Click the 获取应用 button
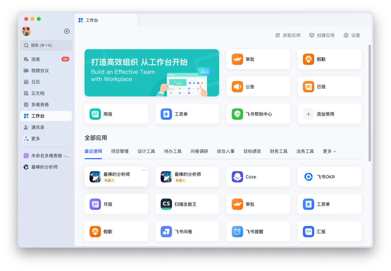Image resolution: width=391 pixels, height=271 pixels. [288, 35]
